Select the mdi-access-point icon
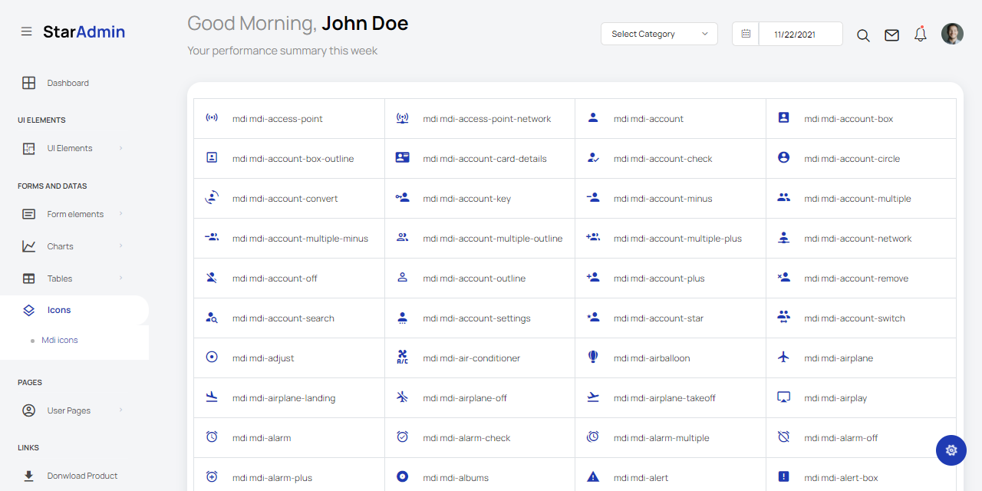 pyautogui.click(x=212, y=118)
